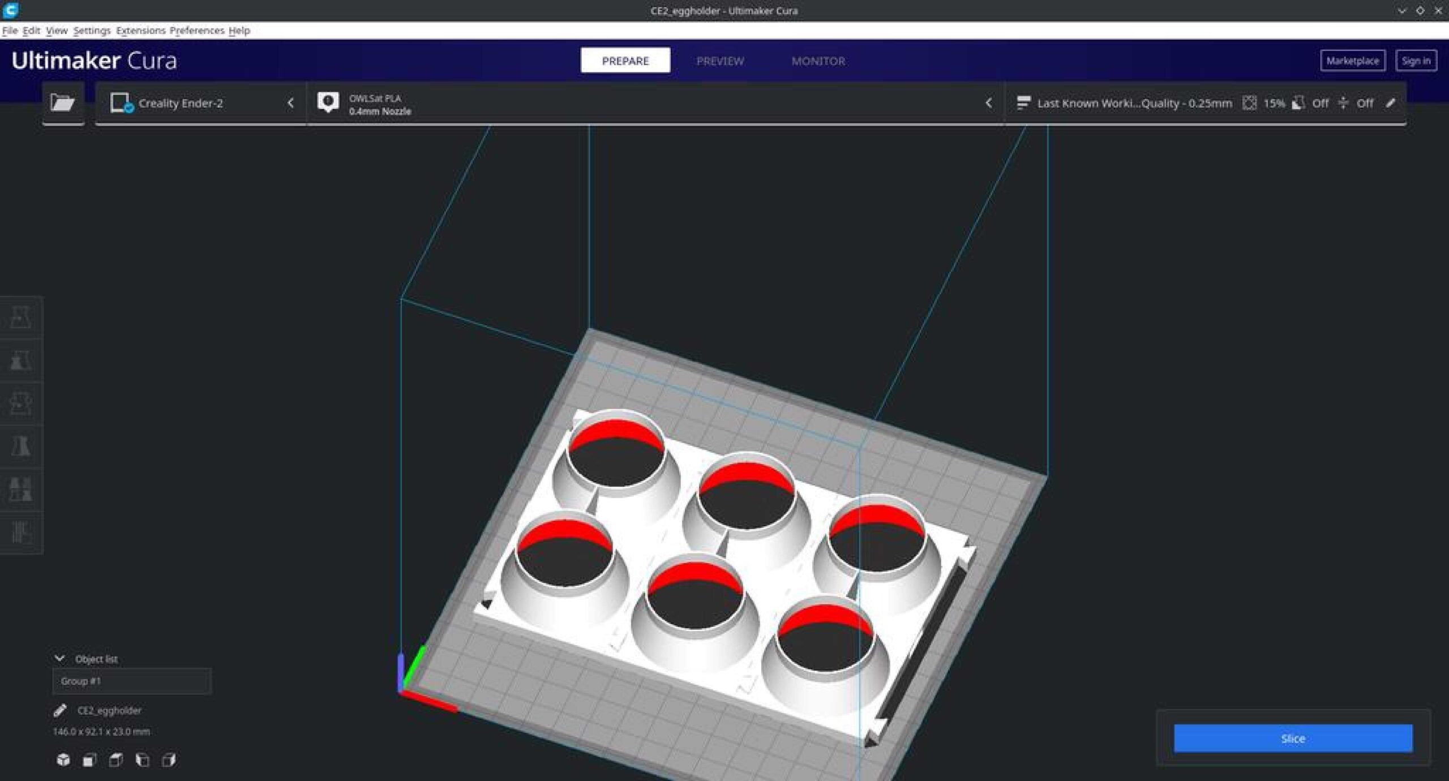Viewport: 1449px width, 781px height.
Task: Open the Extensions menu
Action: (140, 31)
